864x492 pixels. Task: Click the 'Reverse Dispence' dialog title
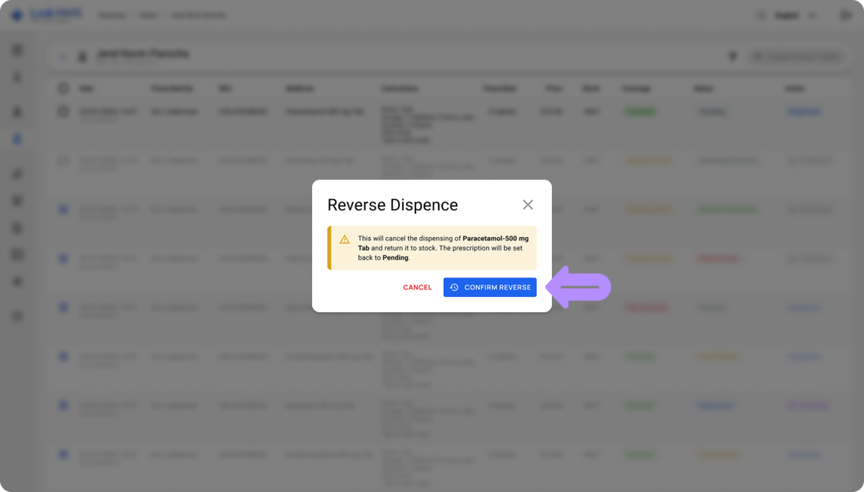(392, 205)
